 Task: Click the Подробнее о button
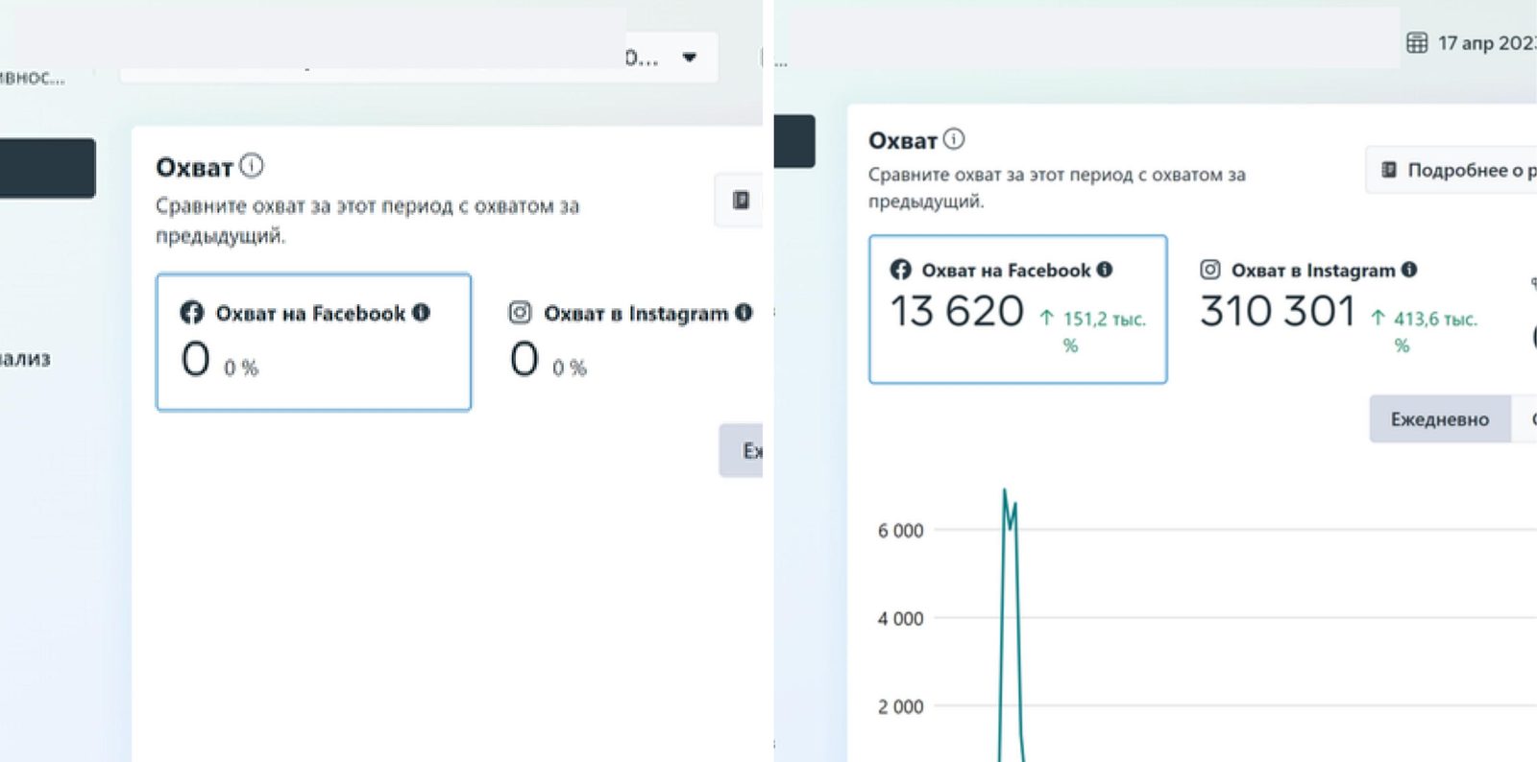point(1452,170)
